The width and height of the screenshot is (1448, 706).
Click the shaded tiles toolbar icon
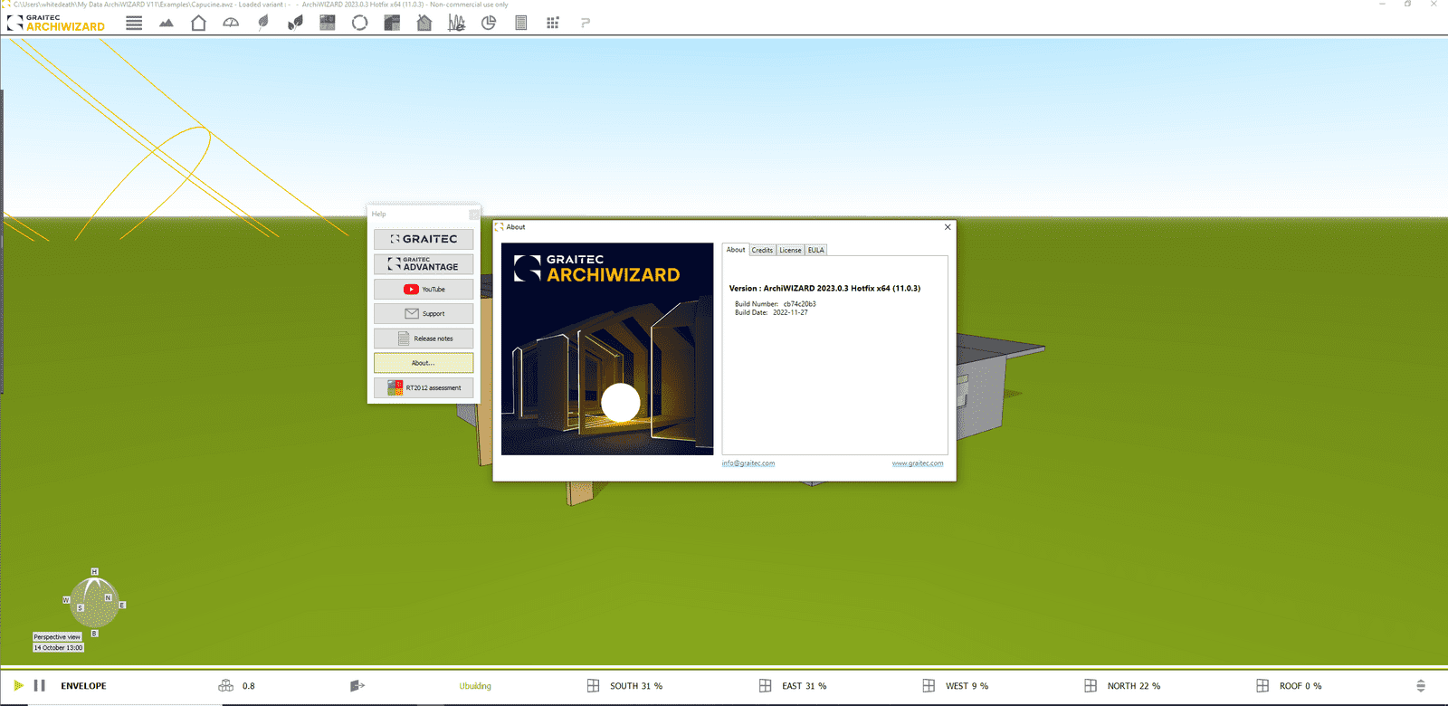pyautogui.click(x=392, y=23)
